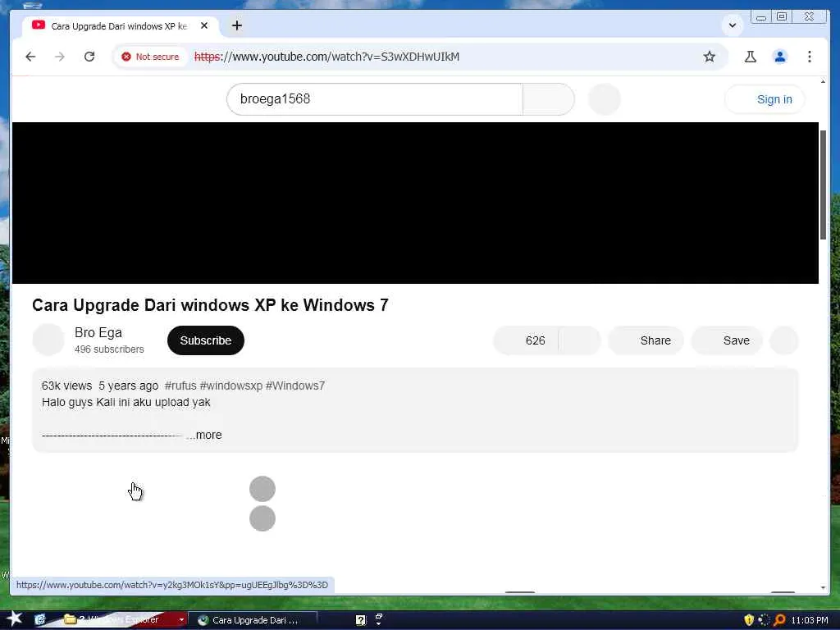Click the video title heading text
The image size is (840, 630).
point(210,305)
